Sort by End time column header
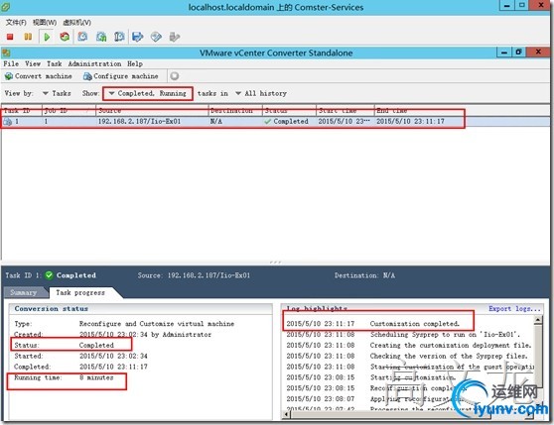This screenshot has width=554, height=425. (x=419, y=111)
